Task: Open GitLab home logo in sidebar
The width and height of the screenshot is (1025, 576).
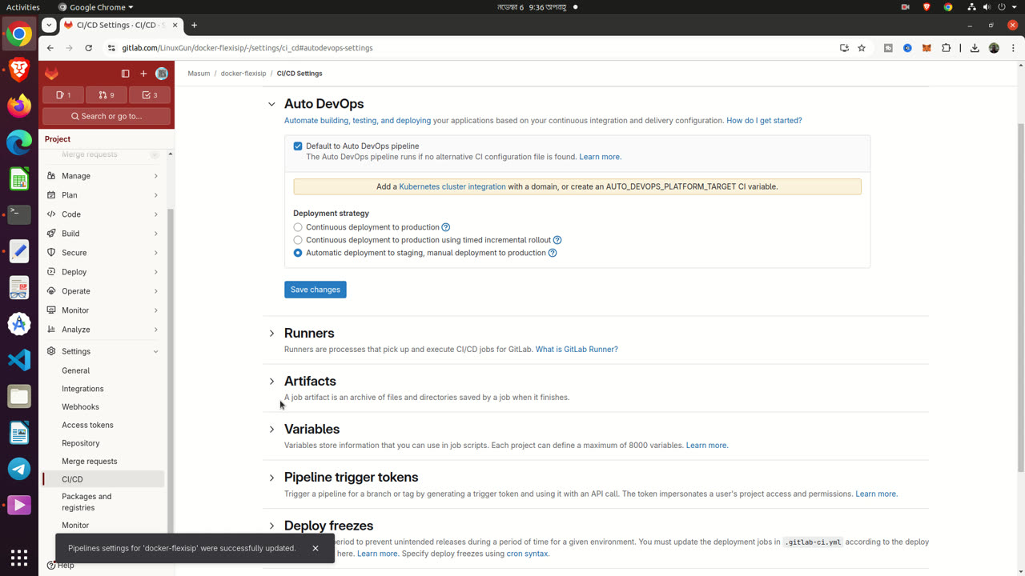Action: (51, 74)
